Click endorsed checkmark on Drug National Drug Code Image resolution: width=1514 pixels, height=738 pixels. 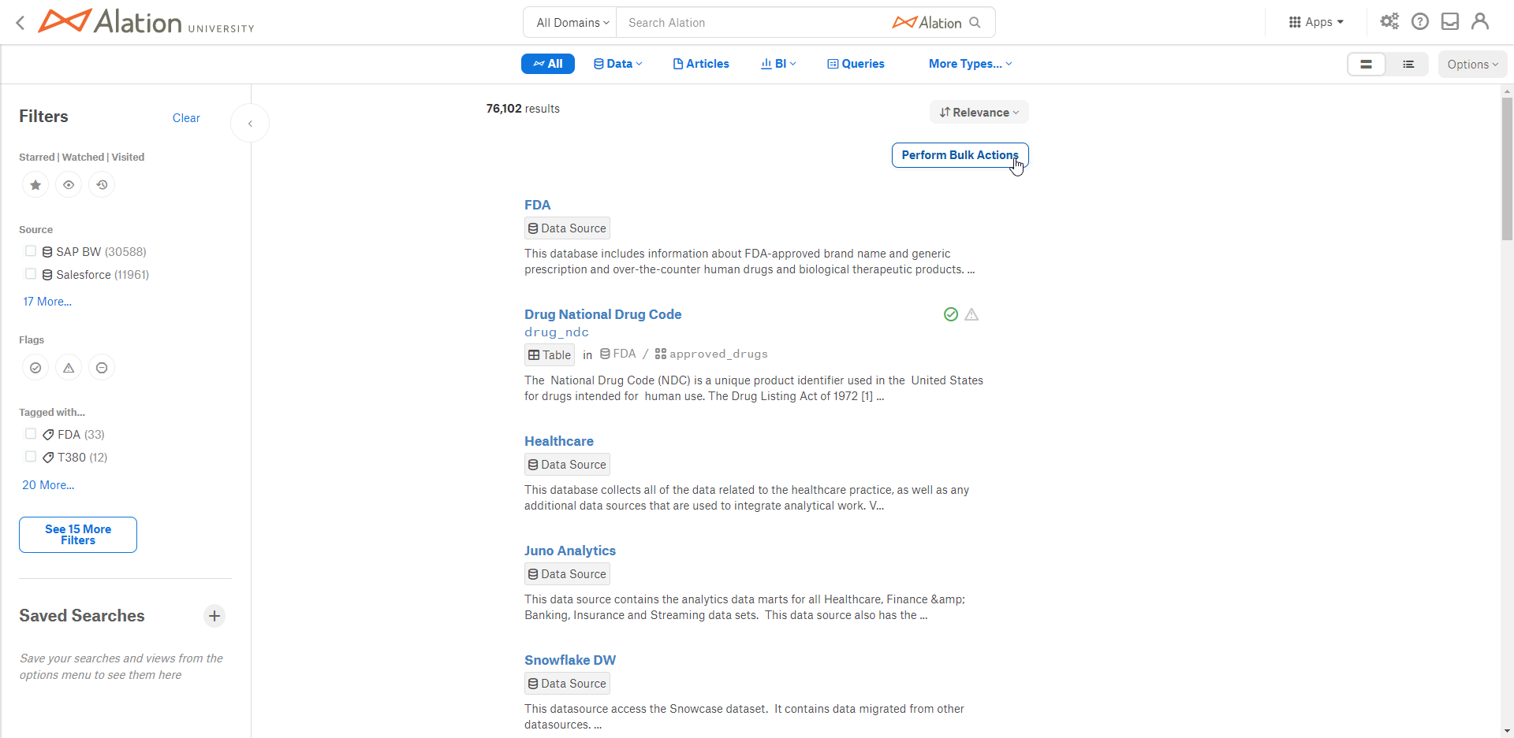pos(951,314)
